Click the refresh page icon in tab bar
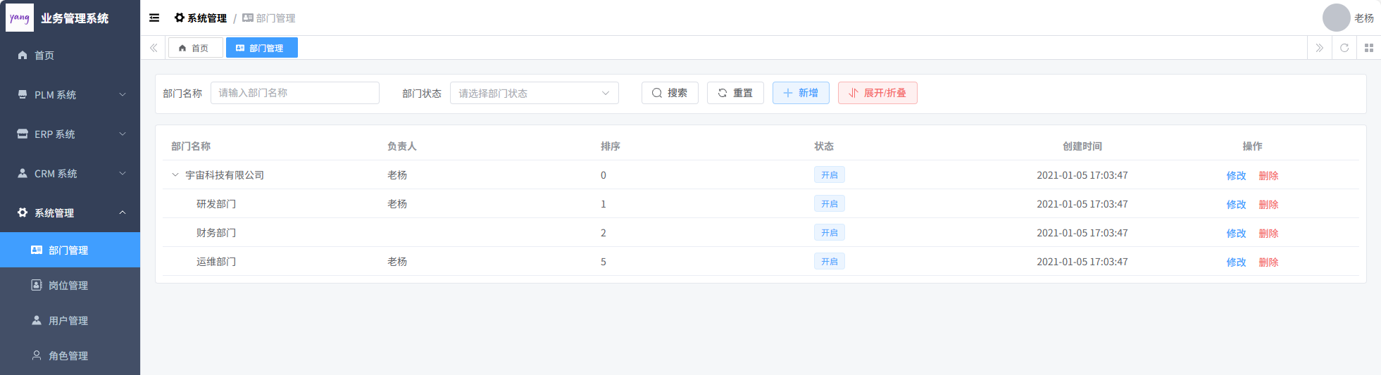 click(1344, 48)
